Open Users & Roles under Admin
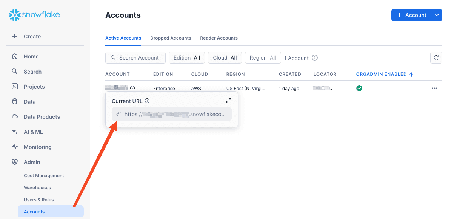 [39, 200]
